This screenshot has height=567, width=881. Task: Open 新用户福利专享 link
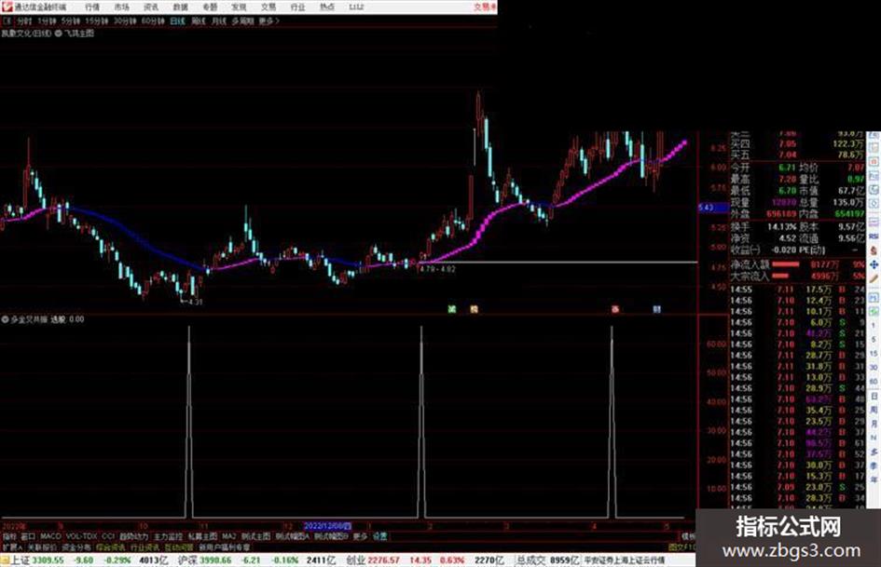point(225,547)
